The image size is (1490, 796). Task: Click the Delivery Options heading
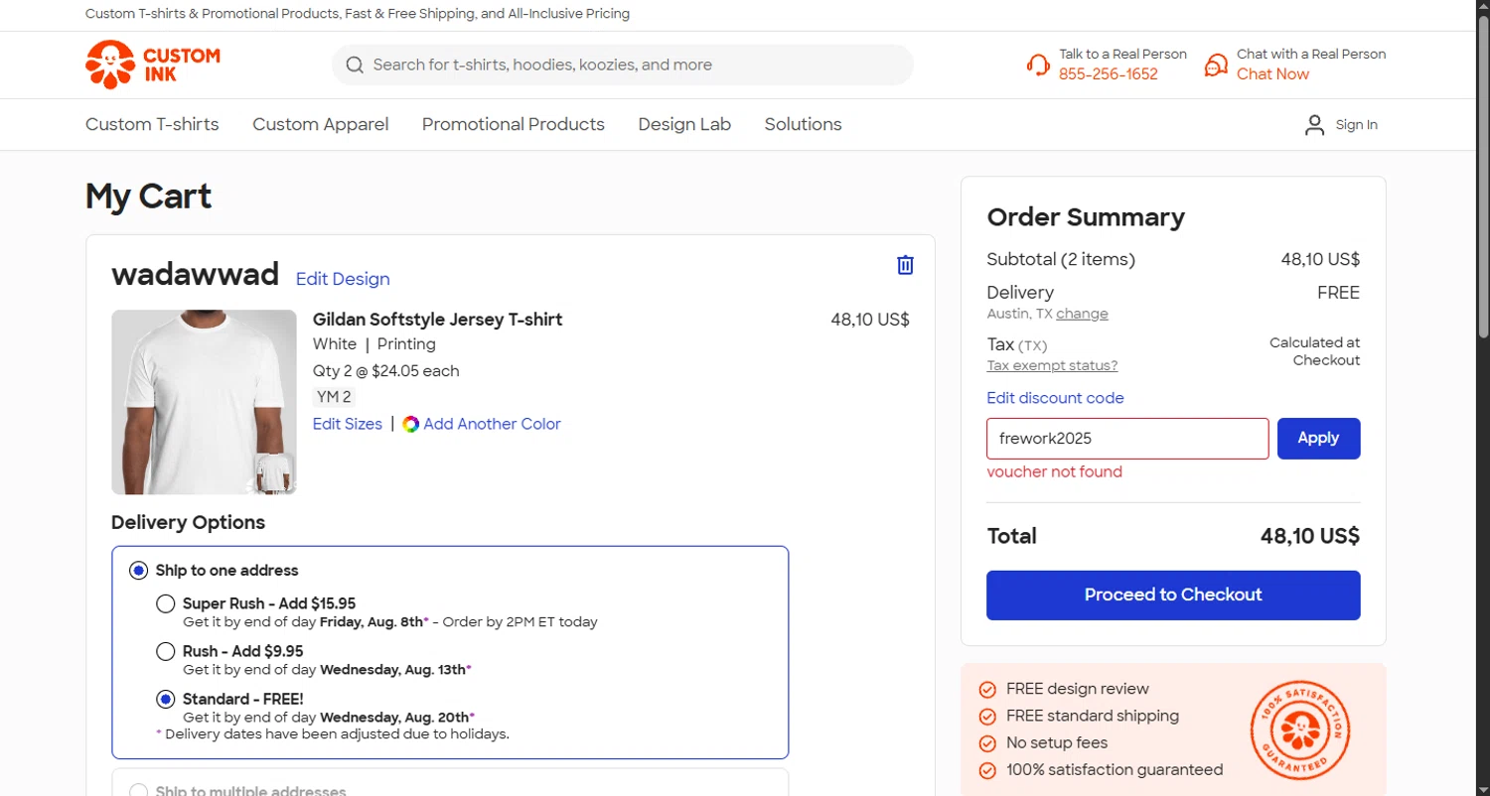(189, 523)
